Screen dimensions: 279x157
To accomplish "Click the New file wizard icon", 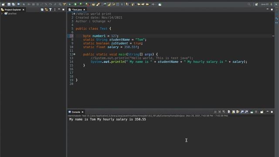I will pos(3,4).
